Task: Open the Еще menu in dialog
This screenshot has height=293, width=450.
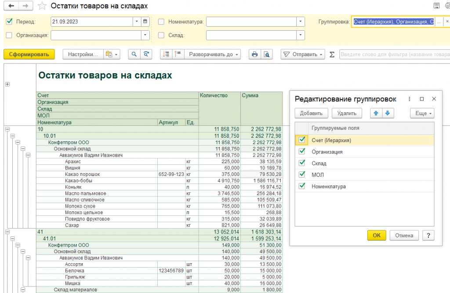Action: point(422,113)
